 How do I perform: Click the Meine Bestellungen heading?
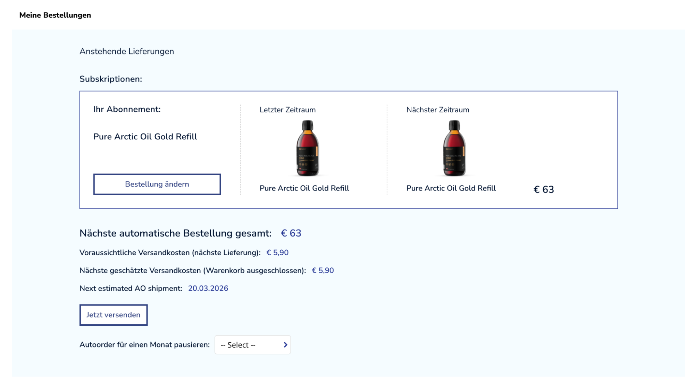[x=55, y=15]
